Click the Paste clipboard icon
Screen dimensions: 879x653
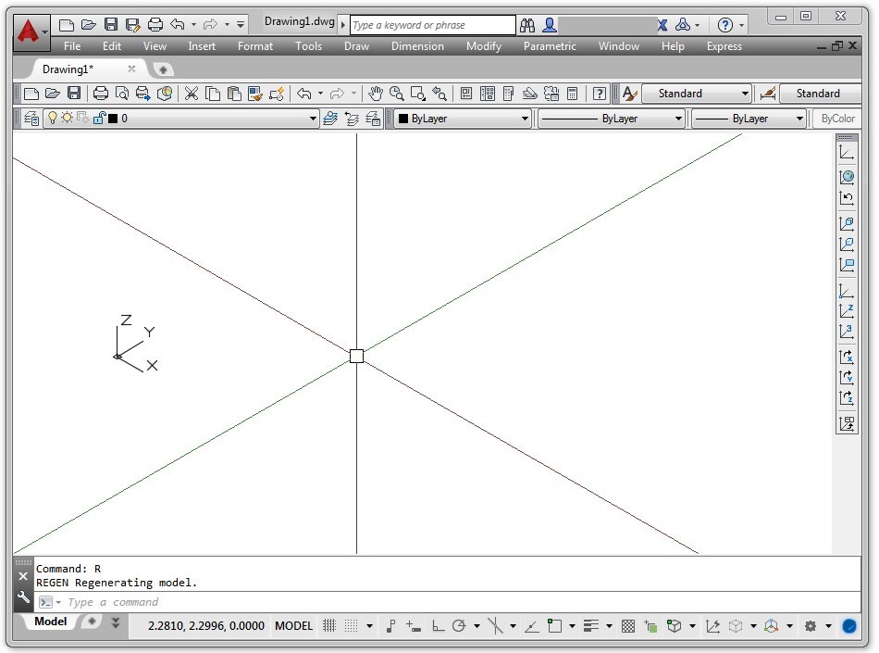234,94
